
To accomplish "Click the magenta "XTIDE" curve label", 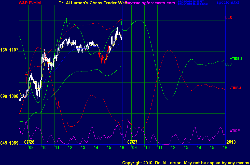I will [235, 131].
